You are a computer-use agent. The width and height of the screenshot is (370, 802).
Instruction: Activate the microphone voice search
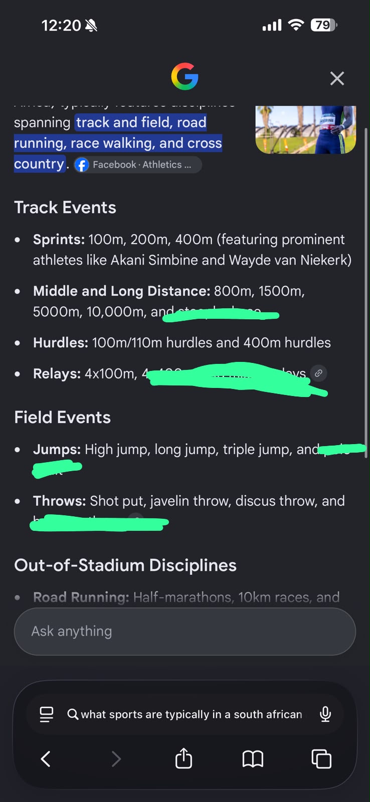point(325,714)
